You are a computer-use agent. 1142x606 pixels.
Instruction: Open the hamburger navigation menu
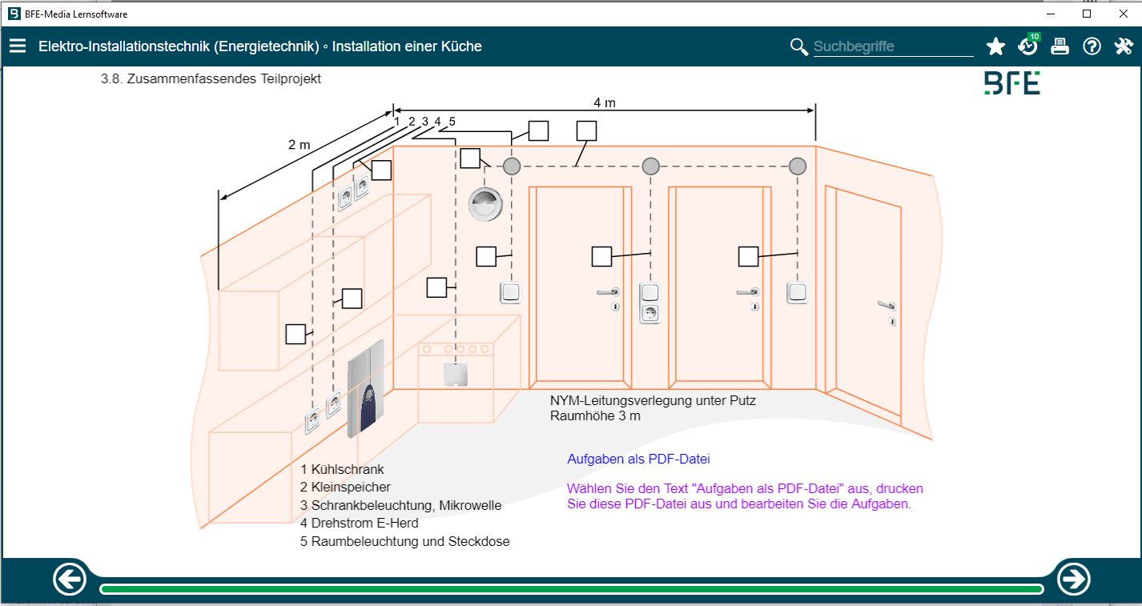[18, 46]
